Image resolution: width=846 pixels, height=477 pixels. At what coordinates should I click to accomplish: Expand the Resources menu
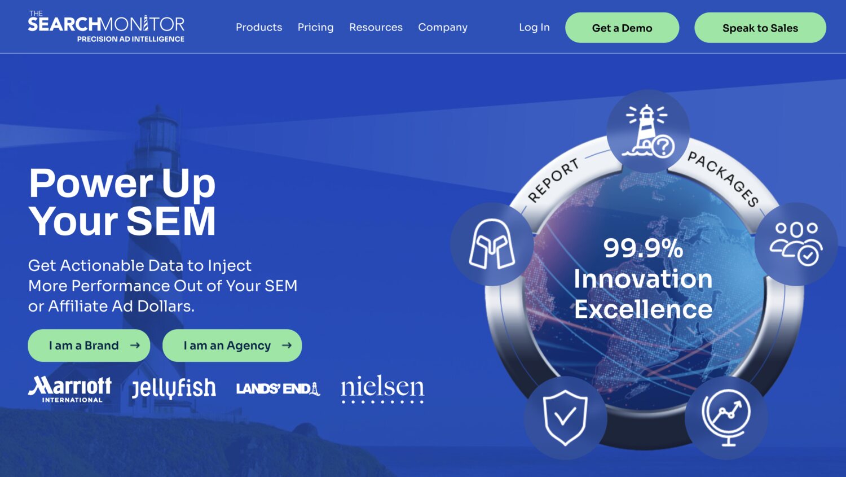[376, 27]
